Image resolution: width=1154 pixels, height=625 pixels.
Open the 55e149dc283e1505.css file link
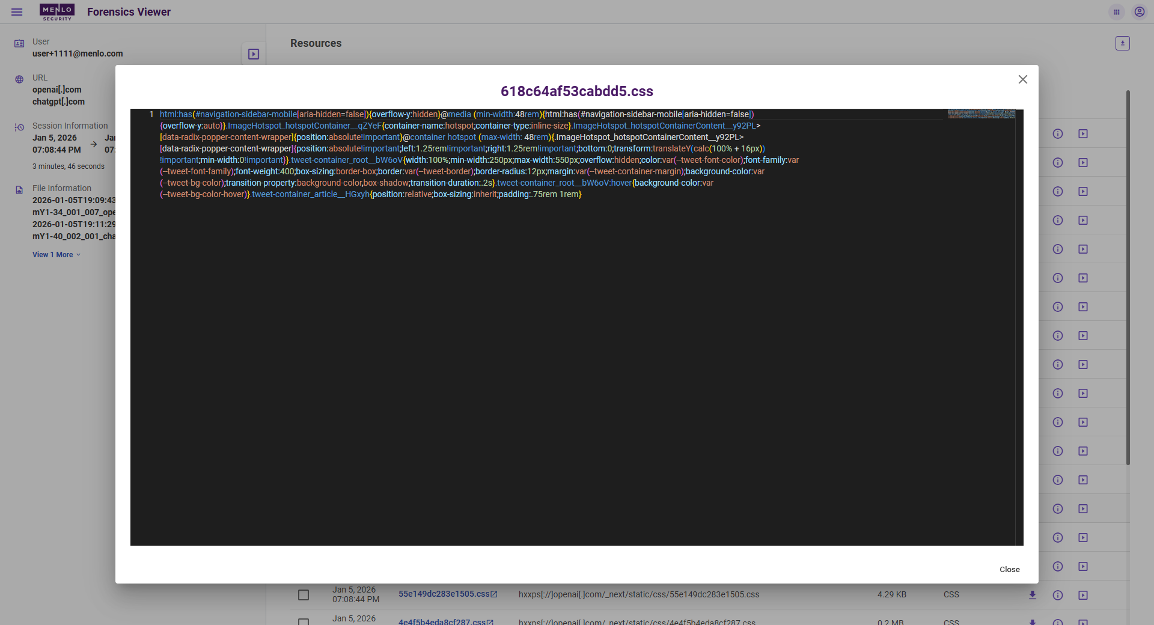[444, 594]
